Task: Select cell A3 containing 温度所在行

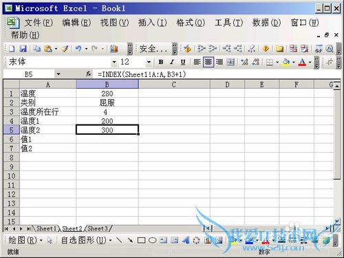Action: pos(48,112)
